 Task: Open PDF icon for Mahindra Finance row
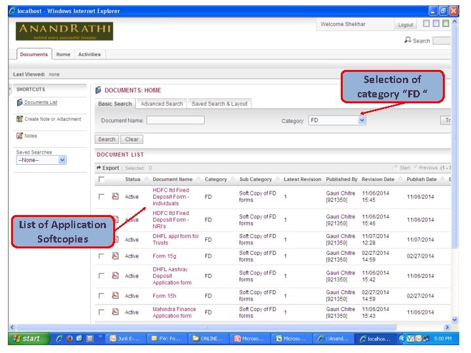[x=115, y=312]
